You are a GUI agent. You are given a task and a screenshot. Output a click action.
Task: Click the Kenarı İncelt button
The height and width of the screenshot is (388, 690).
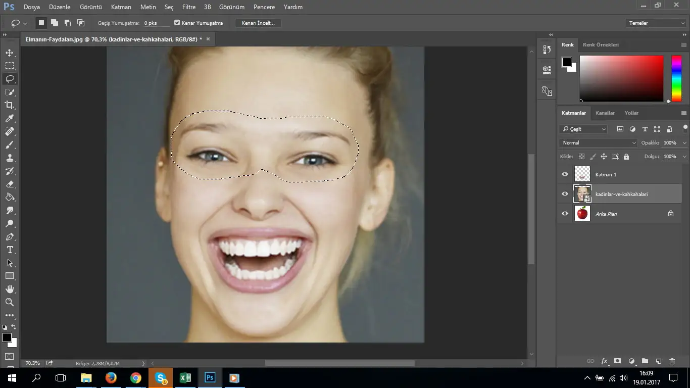[258, 23]
